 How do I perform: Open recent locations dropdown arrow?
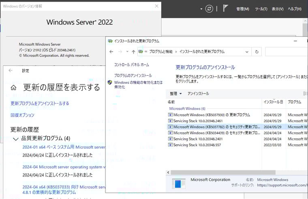coord(127,52)
